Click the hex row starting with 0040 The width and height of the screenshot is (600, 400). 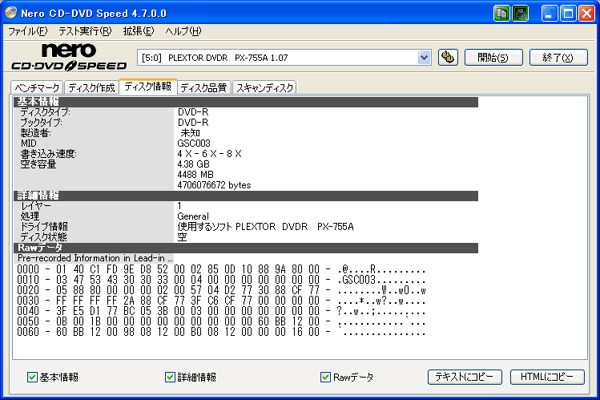pyautogui.click(x=221, y=311)
